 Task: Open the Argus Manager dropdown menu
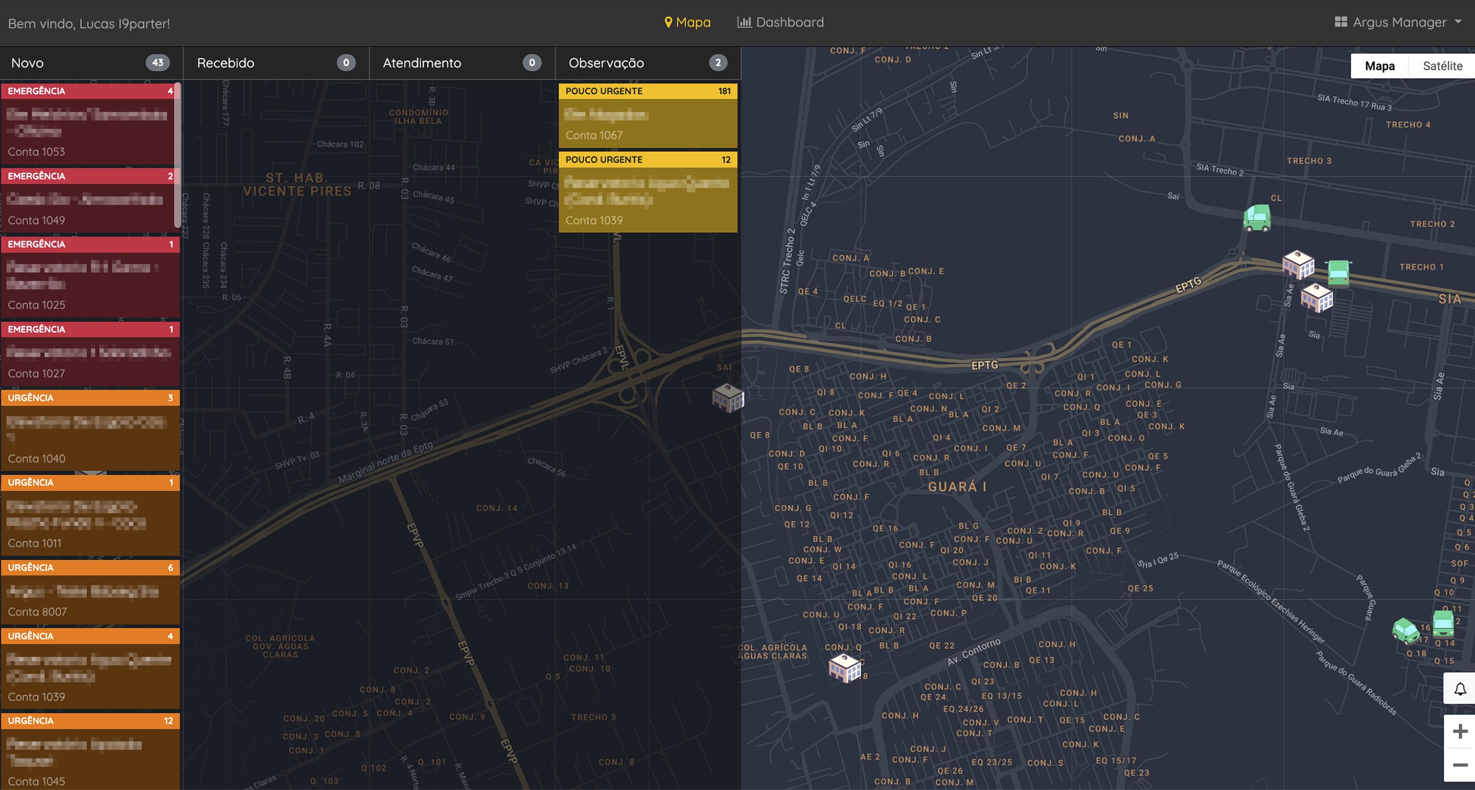coord(1398,22)
